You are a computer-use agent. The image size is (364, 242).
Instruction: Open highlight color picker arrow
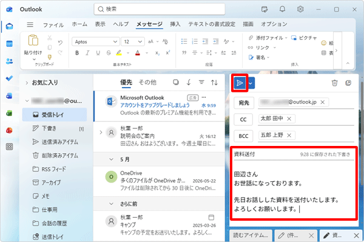click(128, 53)
